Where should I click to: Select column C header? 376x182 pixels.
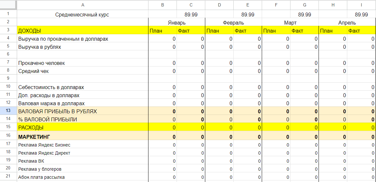[191, 5]
